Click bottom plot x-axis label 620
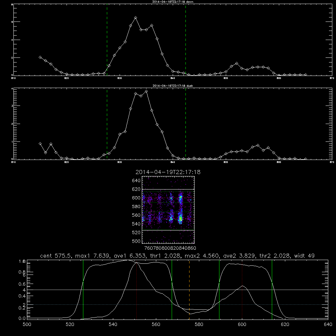Viewport: 336px width, 336px height. click(285, 325)
